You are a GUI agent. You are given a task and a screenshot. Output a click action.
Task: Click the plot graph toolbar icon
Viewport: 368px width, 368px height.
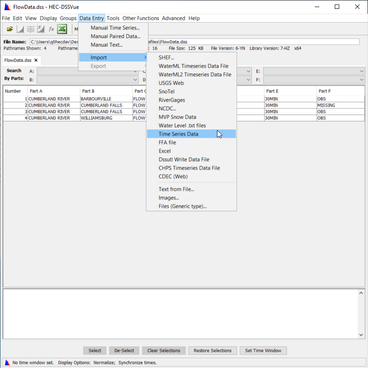point(20,29)
